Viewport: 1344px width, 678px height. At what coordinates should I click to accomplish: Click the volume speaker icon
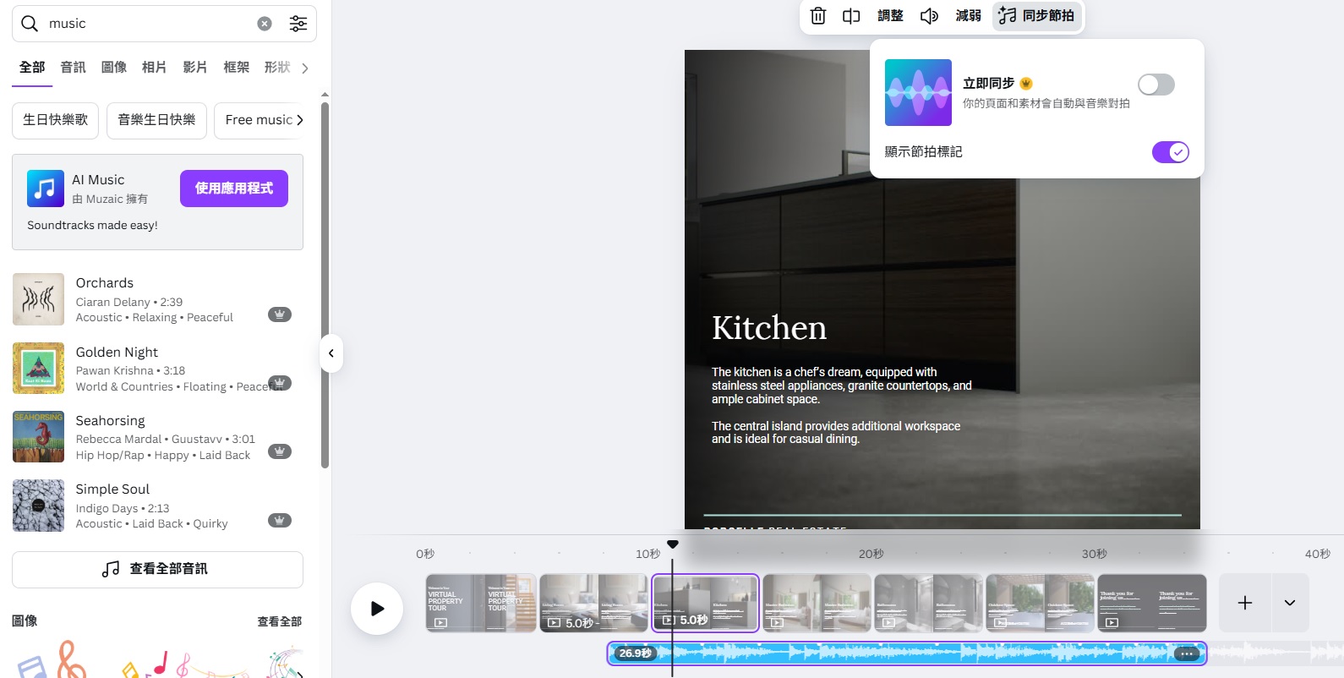pyautogui.click(x=929, y=16)
